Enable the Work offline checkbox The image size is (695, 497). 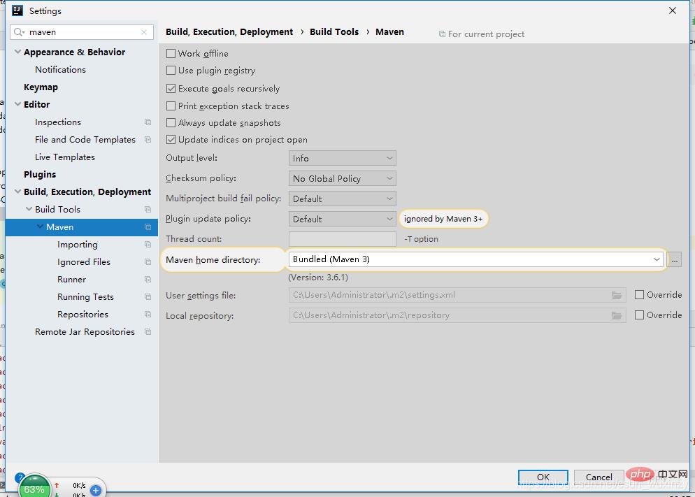[171, 54]
